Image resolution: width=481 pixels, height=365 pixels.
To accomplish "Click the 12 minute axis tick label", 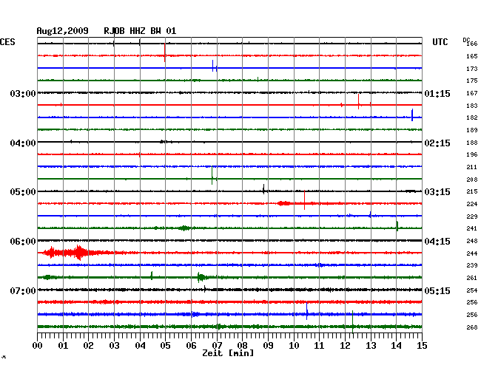I will [345, 346].
